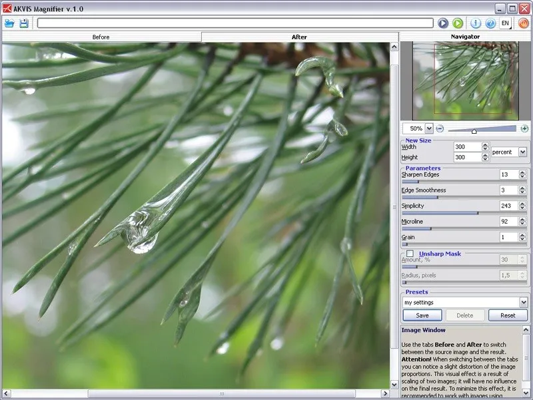
Task: Zoom in using the plus icon
Action: click(524, 127)
